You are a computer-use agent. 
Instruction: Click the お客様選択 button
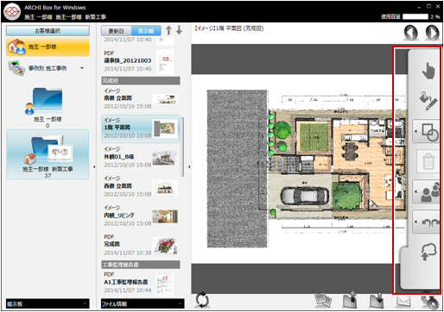click(48, 31)
